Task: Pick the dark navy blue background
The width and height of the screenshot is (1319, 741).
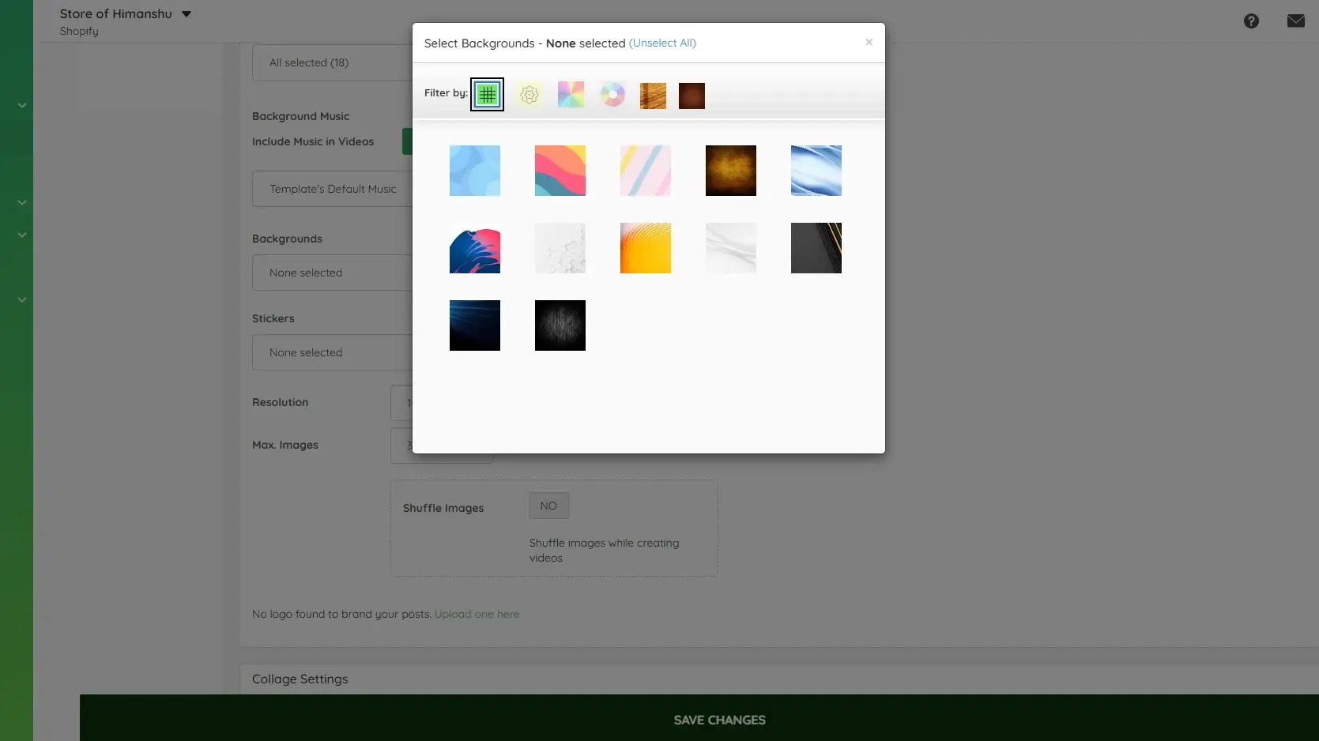Action: pyautogui.click(x=475, y=325)
